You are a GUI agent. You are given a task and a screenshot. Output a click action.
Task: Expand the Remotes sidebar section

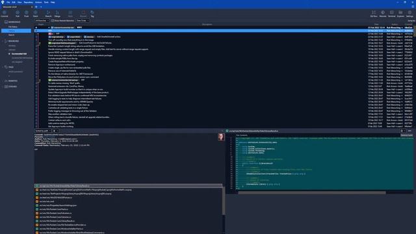click(x=3, y=81)
